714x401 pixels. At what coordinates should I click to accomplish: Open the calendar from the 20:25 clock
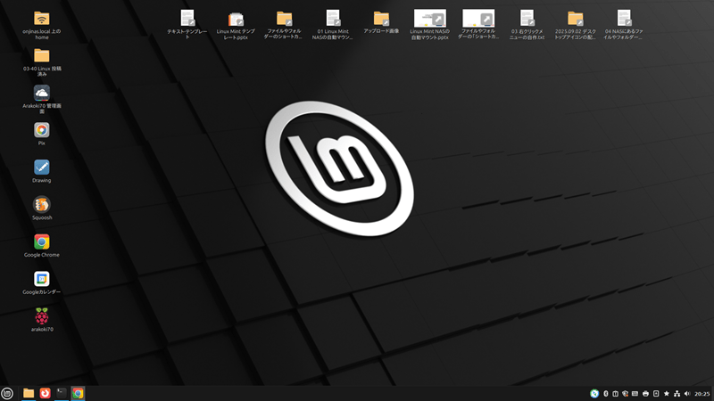(702, 394)
